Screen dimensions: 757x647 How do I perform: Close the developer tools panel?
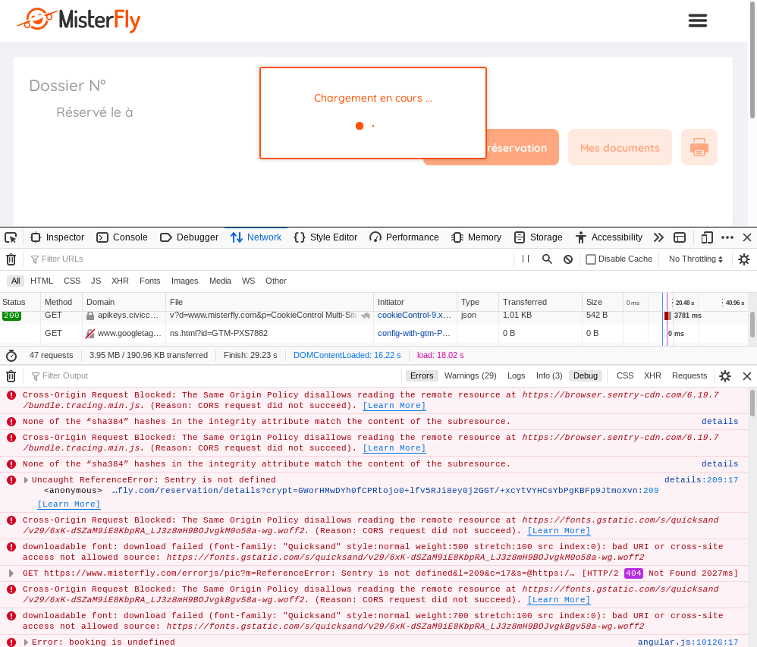point(747,237)
